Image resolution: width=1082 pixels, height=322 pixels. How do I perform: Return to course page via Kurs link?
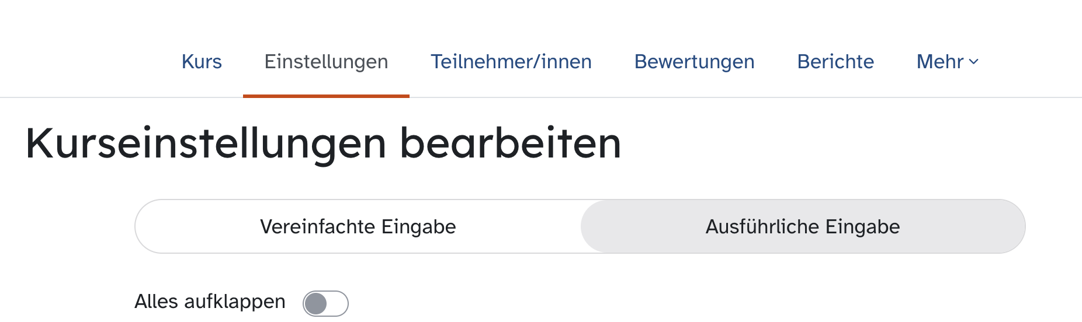(202, 62)
